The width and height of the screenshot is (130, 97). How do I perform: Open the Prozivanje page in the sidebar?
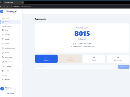11,22
